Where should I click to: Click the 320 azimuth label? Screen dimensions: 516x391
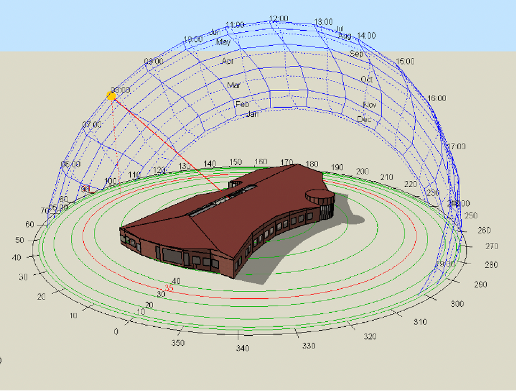pyautogui.click(x=370, y=336)
